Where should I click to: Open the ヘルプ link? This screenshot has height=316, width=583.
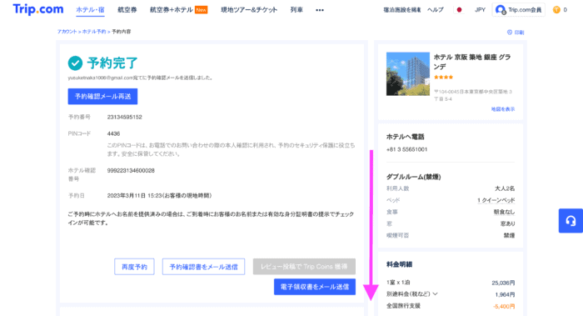coord(436,10)
